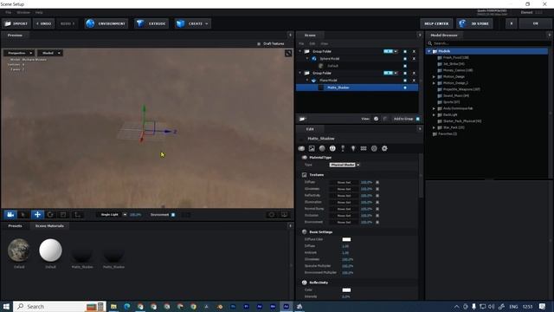Collapse the Models root folder
The image size is (554, 312).
(429, 51)
